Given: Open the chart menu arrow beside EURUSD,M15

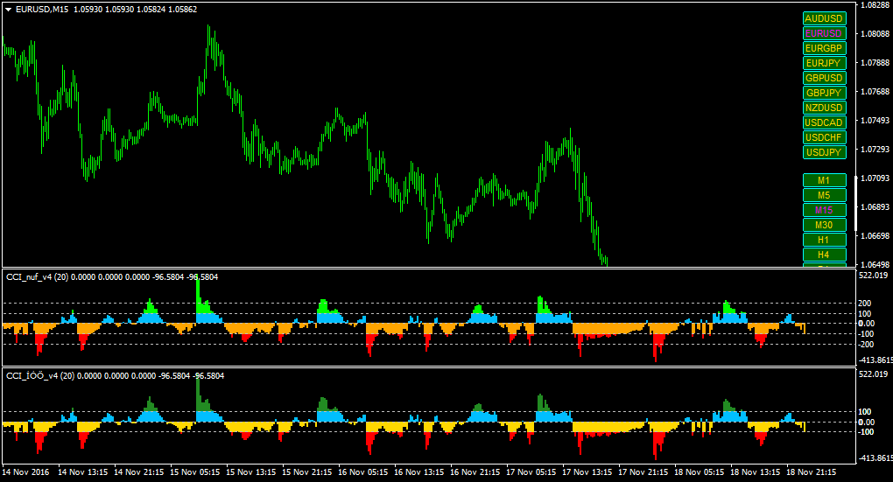Looking at the screenshot, I should (x=9, y=10).
